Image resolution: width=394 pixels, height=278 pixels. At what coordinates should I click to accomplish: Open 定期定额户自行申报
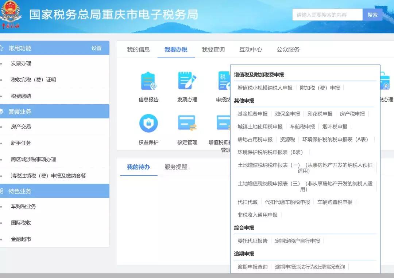click(298, 241)
